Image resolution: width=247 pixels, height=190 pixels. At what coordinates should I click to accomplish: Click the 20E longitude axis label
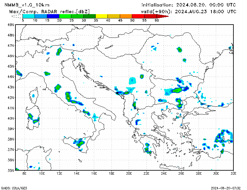129,174
